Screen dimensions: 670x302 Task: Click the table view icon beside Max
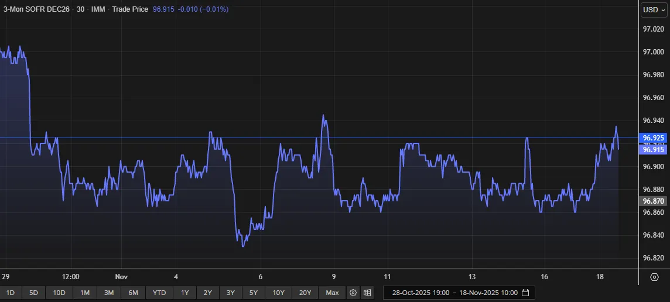[367, 293]
